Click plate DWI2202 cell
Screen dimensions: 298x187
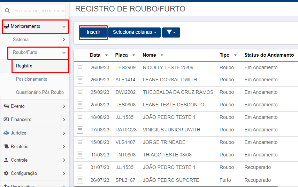[x=125, y=92]
